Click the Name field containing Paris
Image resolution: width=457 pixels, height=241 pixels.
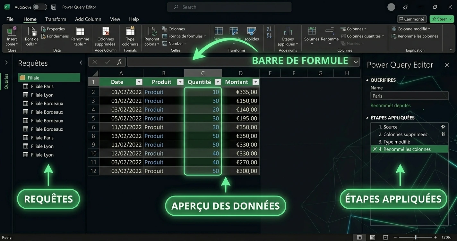[x=409, y=96]
